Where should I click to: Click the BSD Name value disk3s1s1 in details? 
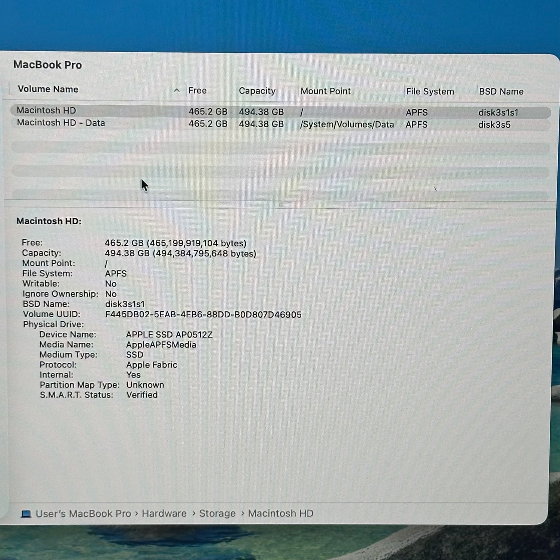pos(125,304)
